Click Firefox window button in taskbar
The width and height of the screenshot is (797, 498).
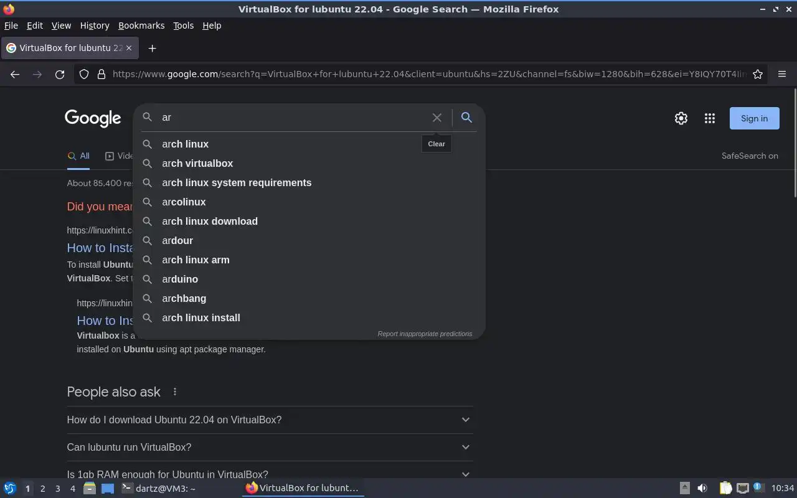point(303,488)
